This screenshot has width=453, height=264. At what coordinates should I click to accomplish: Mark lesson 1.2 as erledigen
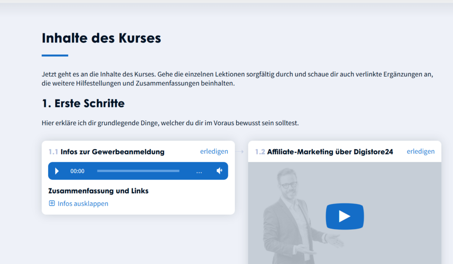421,151
